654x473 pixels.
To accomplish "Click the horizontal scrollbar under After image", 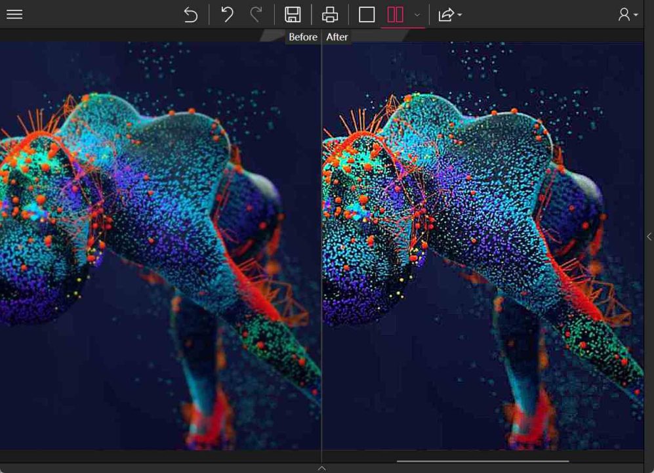I will (483, 461).
